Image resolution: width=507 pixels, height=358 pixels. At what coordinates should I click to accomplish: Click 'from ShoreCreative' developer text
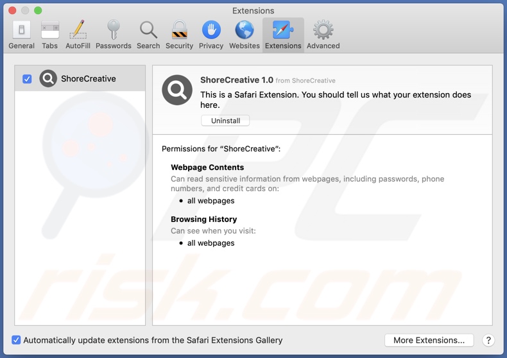(305, 81)
